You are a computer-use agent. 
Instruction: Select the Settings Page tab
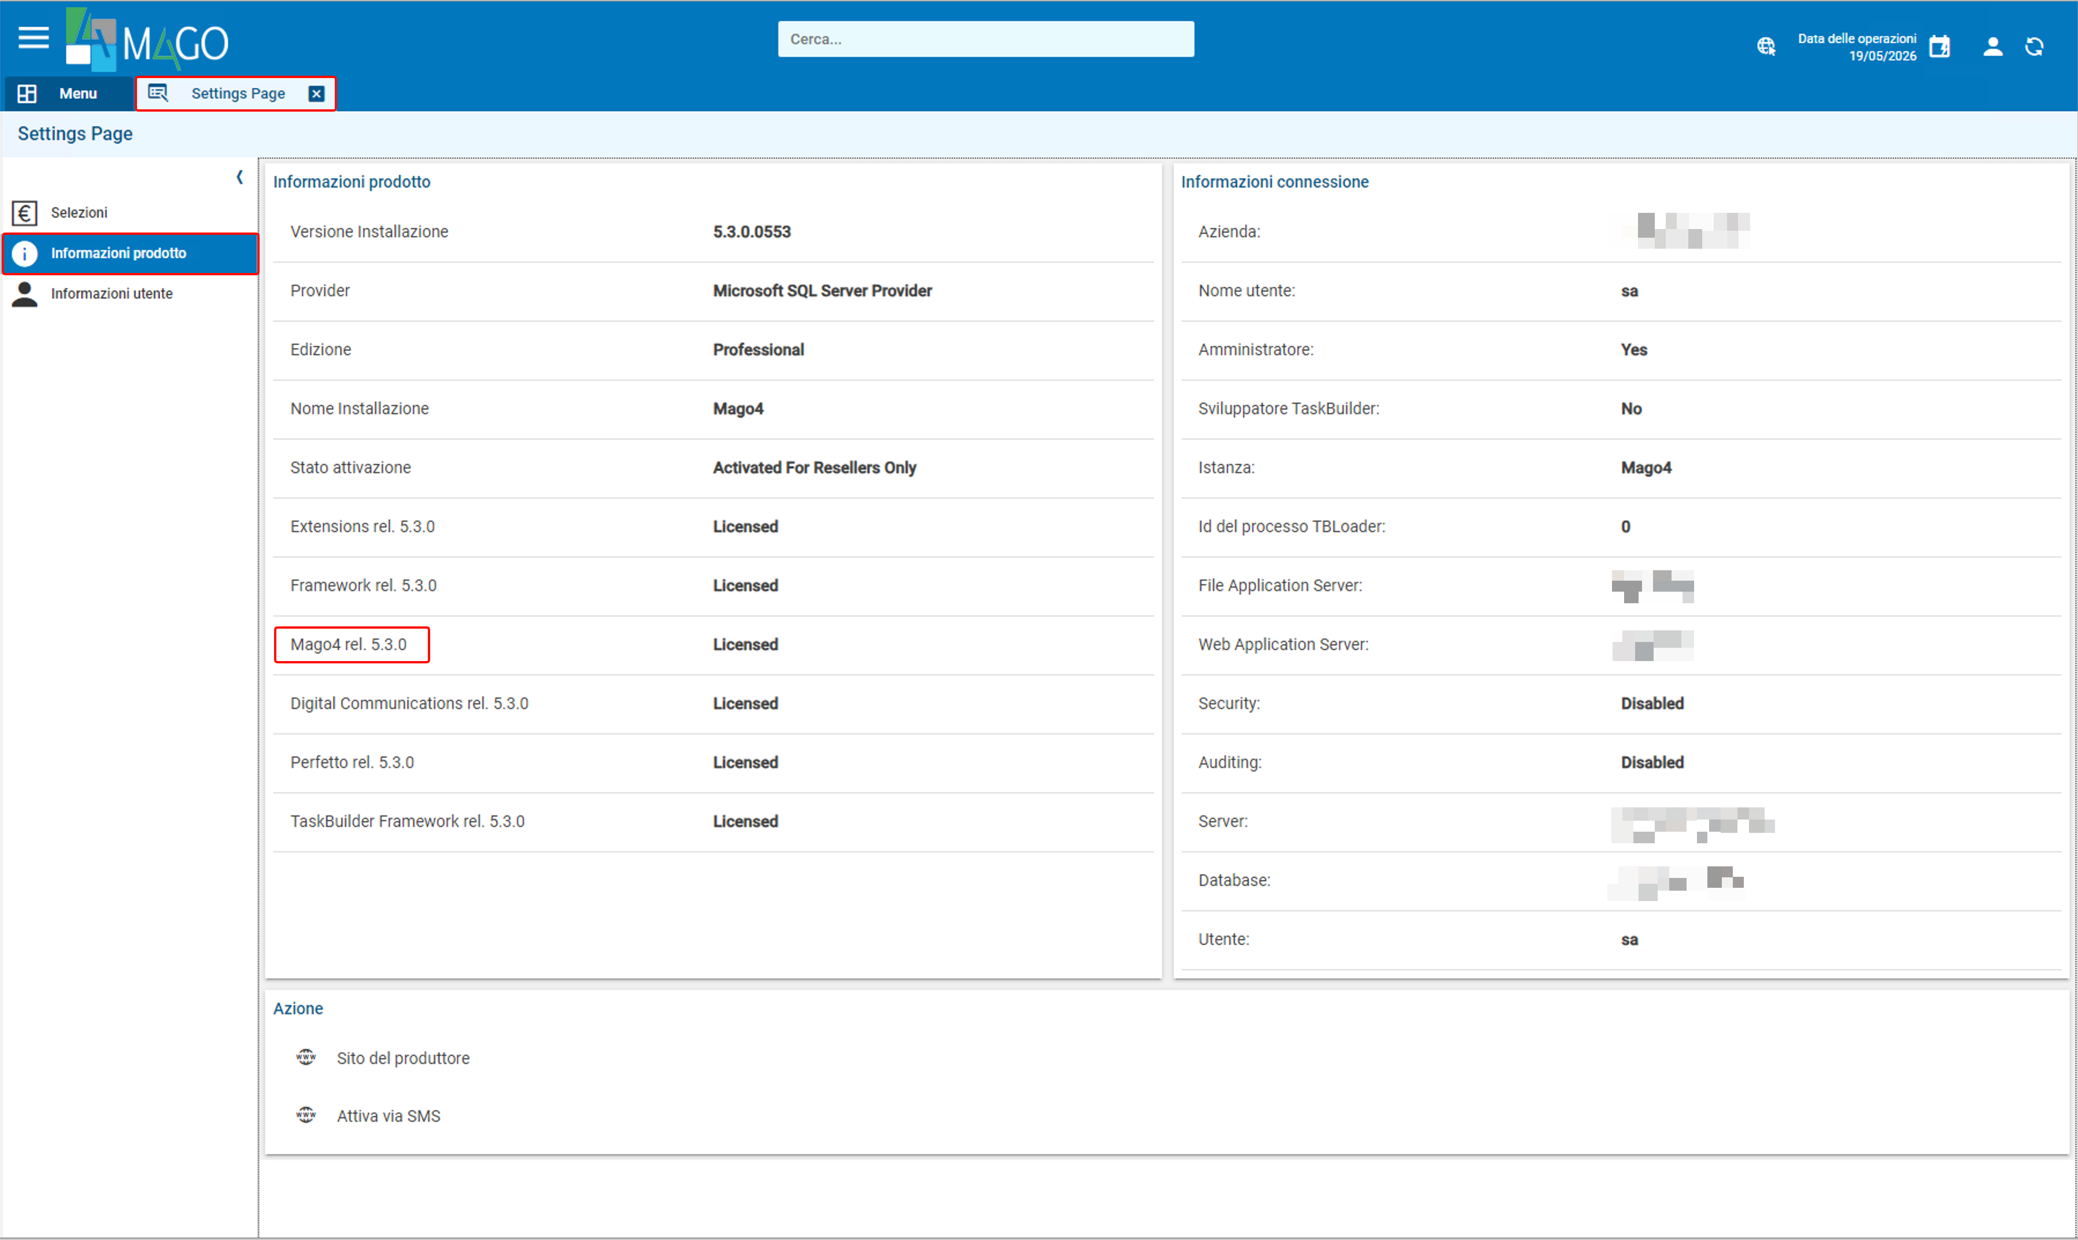236,94
